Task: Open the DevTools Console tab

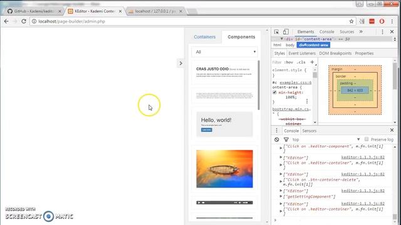Action: (326, 32)
